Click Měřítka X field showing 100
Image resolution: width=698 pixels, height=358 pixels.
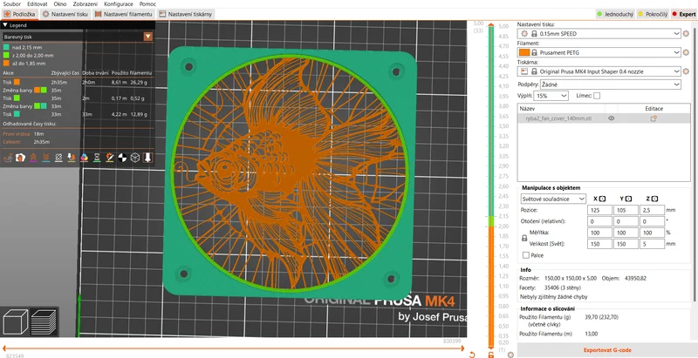(599, 233)
